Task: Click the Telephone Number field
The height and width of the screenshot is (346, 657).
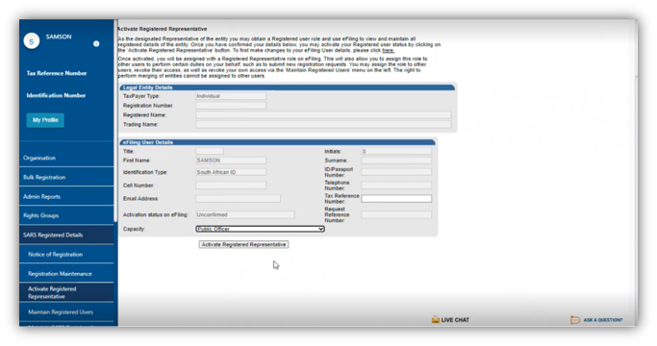Action: coord(396,185)
